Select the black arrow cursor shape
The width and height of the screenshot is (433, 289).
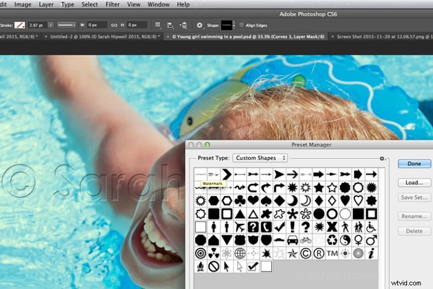tap(226, 266)
